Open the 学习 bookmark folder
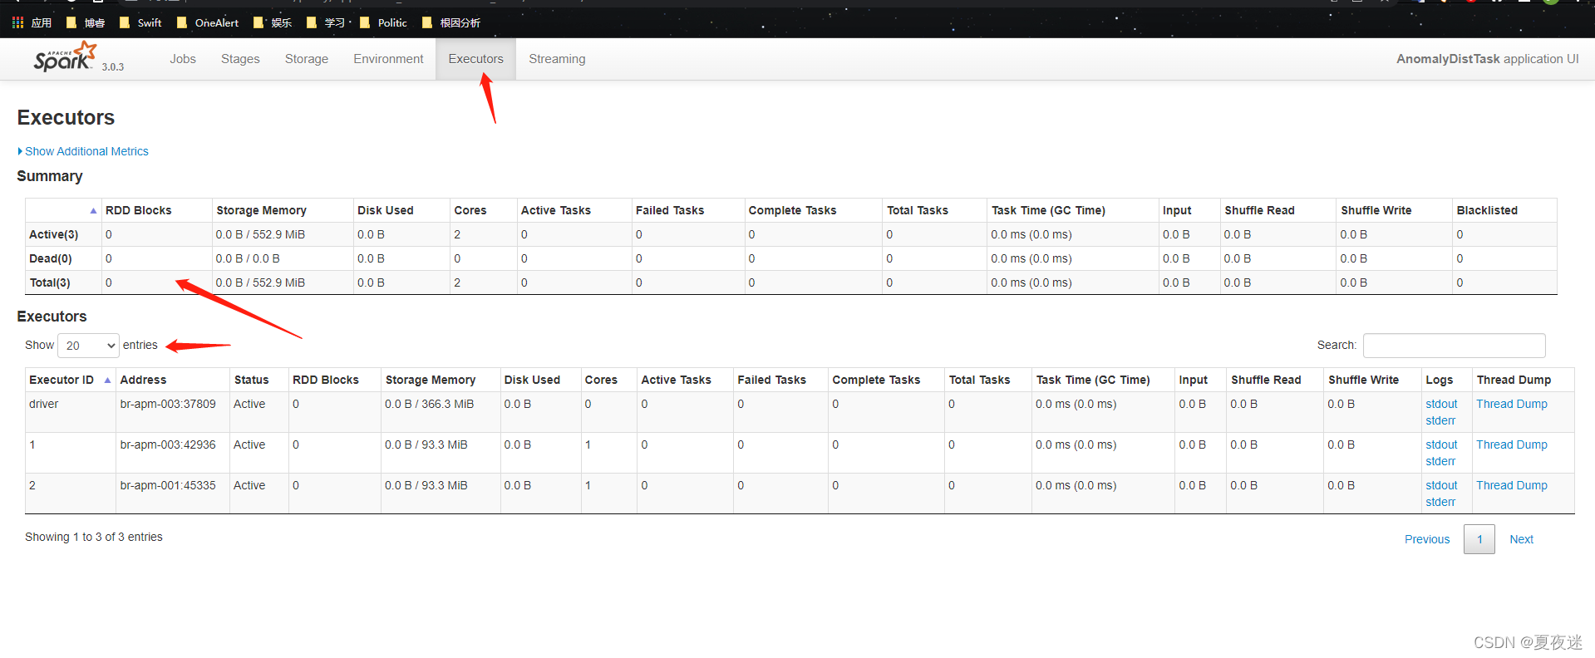Screen dimensions: 1595x658 (327, 22)
